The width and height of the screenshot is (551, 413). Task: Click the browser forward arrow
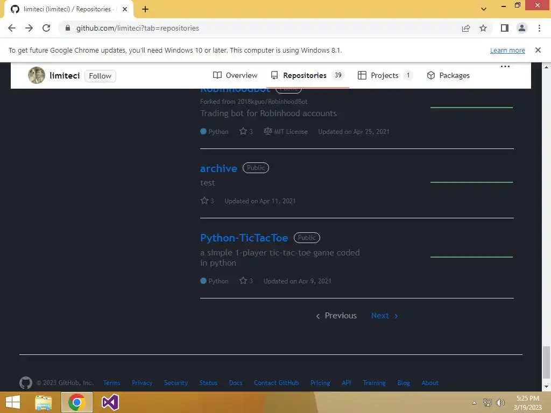pyautogui.click(x=29, y=28)
